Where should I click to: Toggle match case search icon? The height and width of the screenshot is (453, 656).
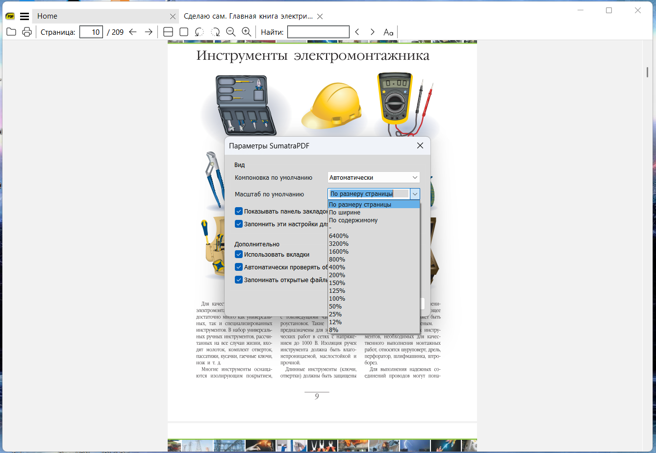[388, 32]
